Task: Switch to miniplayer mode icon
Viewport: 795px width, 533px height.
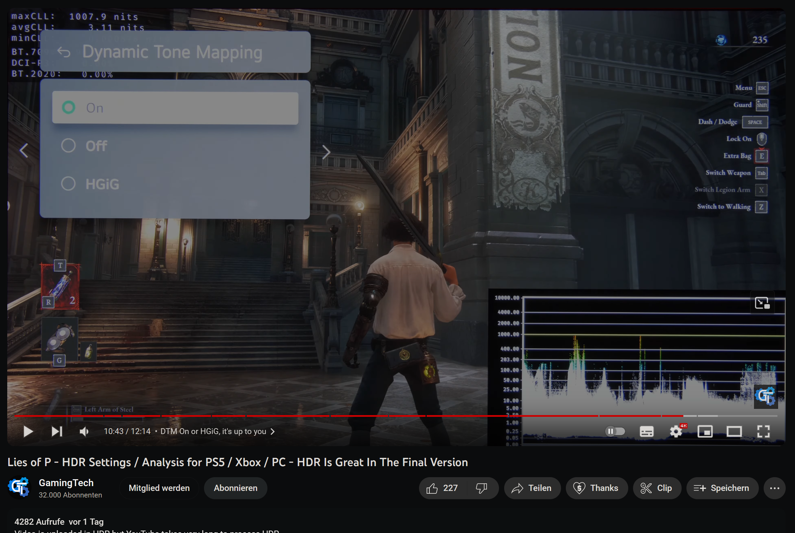Action: pyautogui.click(x=705, y=431)
